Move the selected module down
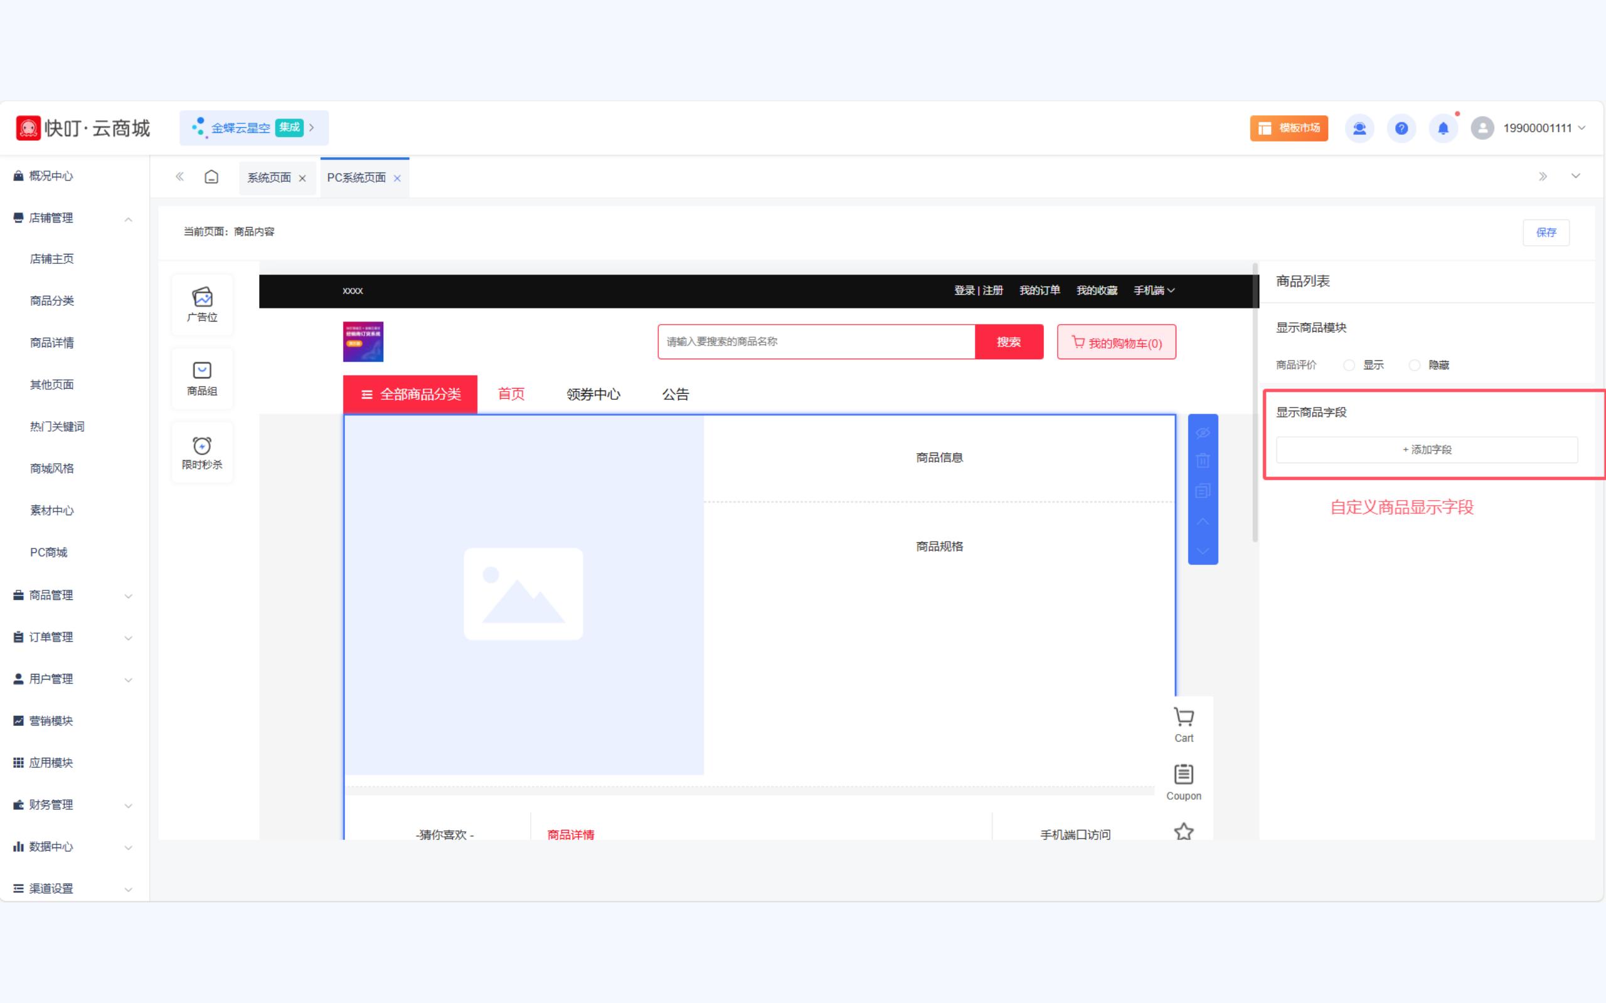The width and height of the screenshot is (1606, 1003). pos(1203,550)
